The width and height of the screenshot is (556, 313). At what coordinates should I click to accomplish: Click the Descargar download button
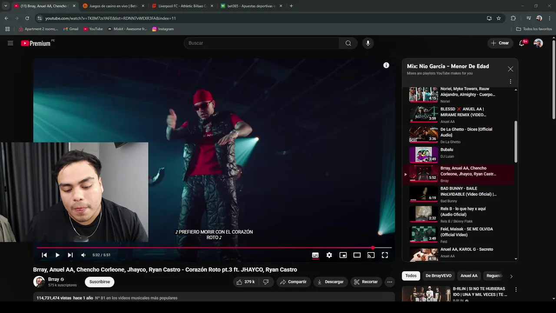(331, 282)
